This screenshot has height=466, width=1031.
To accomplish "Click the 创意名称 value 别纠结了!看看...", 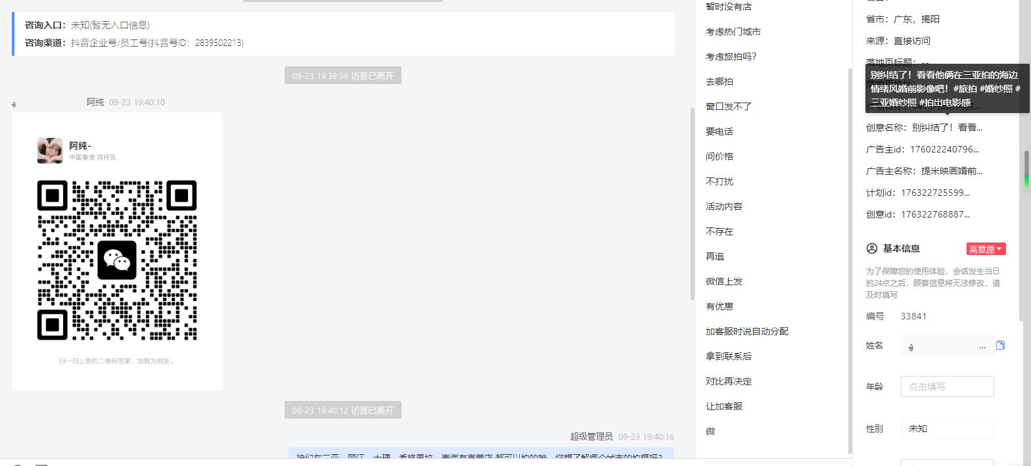I will pyautogui.click(x=947, y=128).
